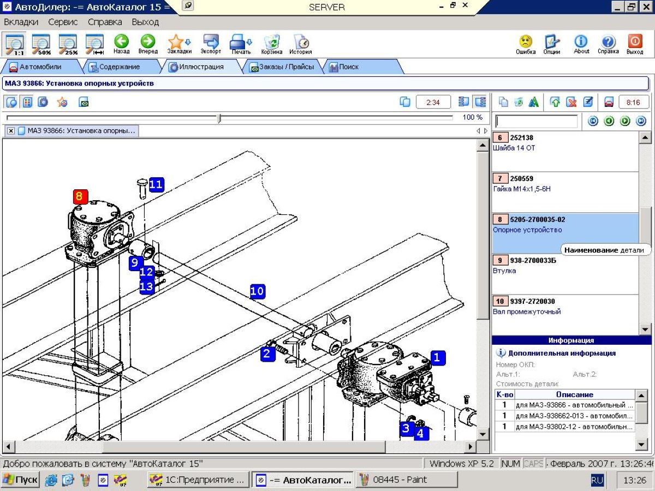Toggle the colored grid view button
The height and width of the screenshot is (491, 655).
pos(27,102)
